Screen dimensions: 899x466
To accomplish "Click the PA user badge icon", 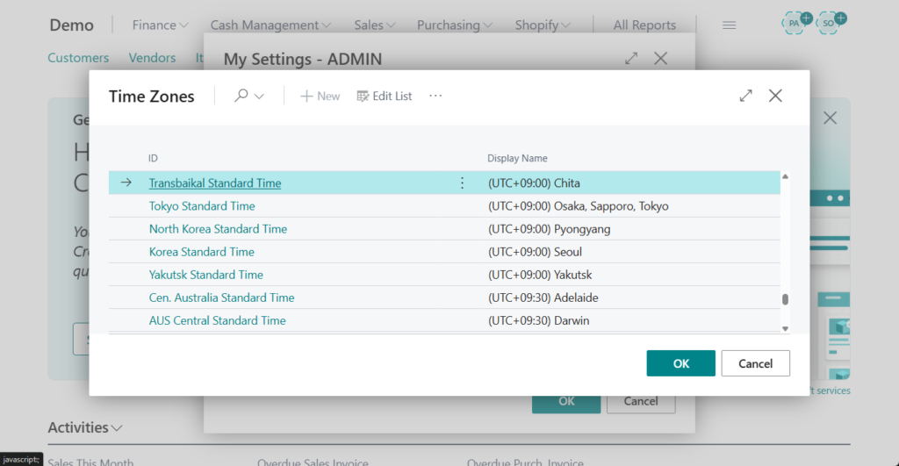I will [x=795, y=23].
